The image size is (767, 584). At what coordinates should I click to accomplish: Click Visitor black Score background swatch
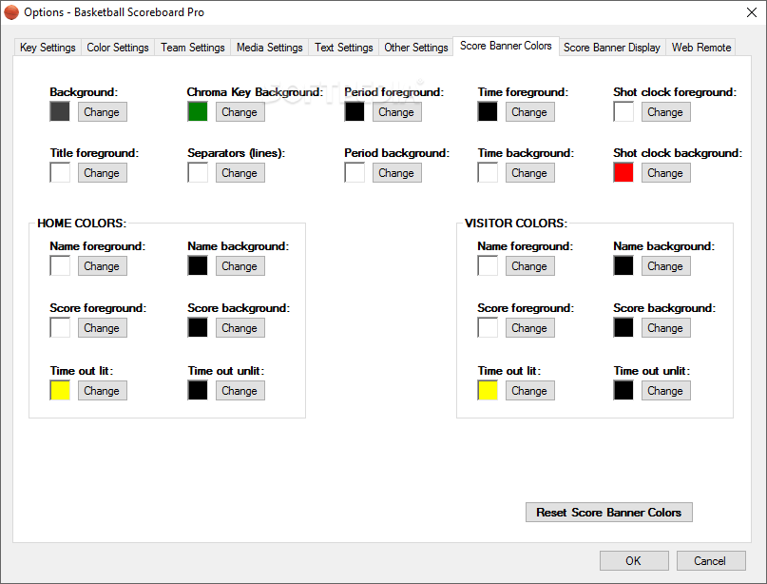pyautogui.click(x=623, y=327)
